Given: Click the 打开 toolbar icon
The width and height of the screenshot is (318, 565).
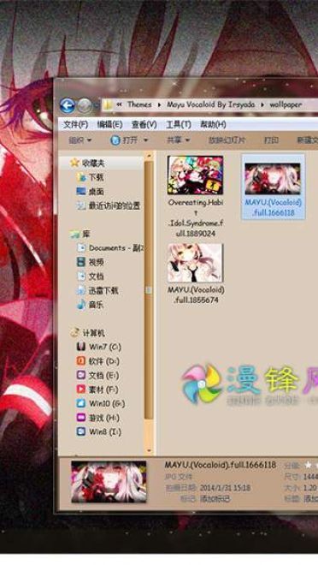Looking at the screenshot, I should 115,140.
